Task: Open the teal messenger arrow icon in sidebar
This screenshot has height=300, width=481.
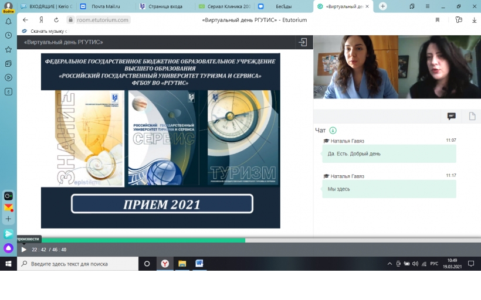Action: [8, 234]
